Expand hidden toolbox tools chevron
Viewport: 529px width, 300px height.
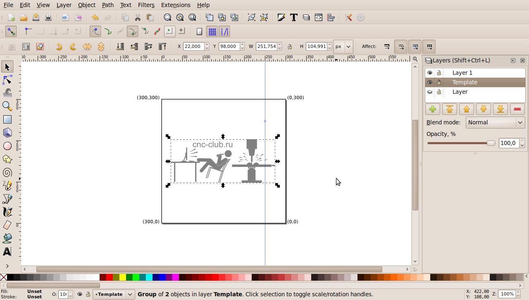[x=7, y=266]
